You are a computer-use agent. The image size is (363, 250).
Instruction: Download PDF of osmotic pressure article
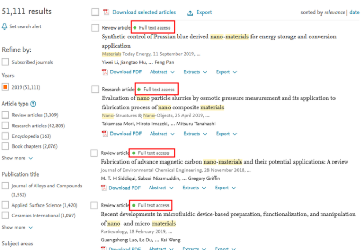pyautogui.click(x=125, y=134)
